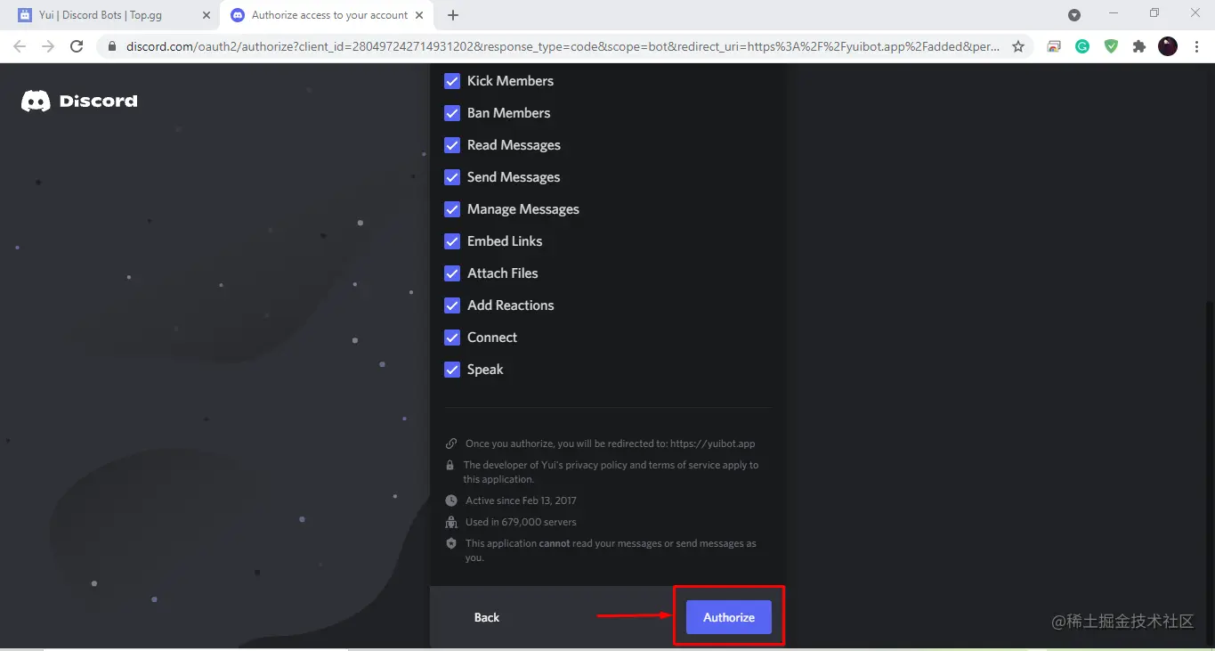1215x651 pixels.
Task: Open the Chrome profile avatar
Action: coord(1168,46)
